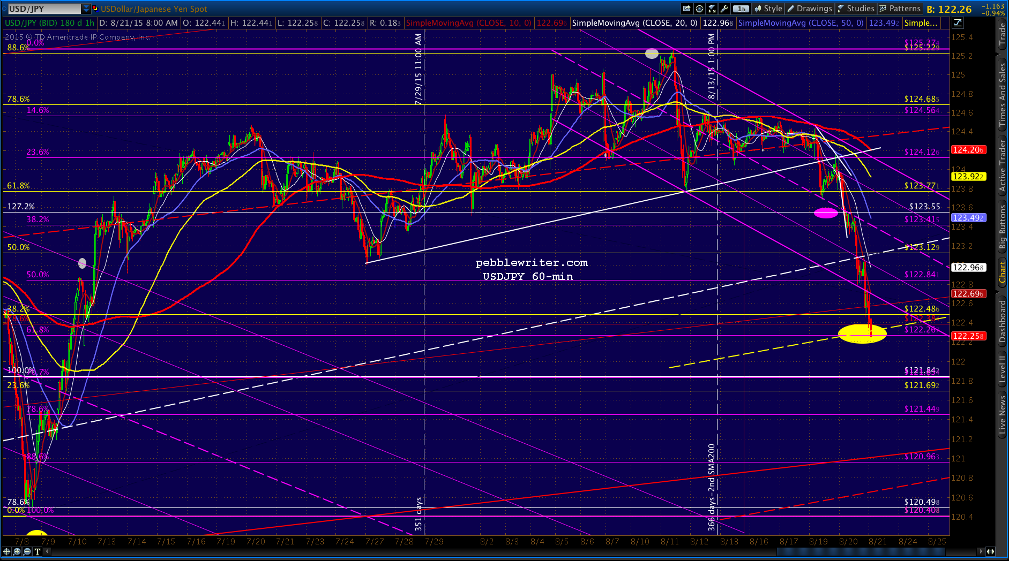This screenshot has height=561, width=1009.
Task: Click the zoom out magnifier icon
Action: [x=27, y=551]
